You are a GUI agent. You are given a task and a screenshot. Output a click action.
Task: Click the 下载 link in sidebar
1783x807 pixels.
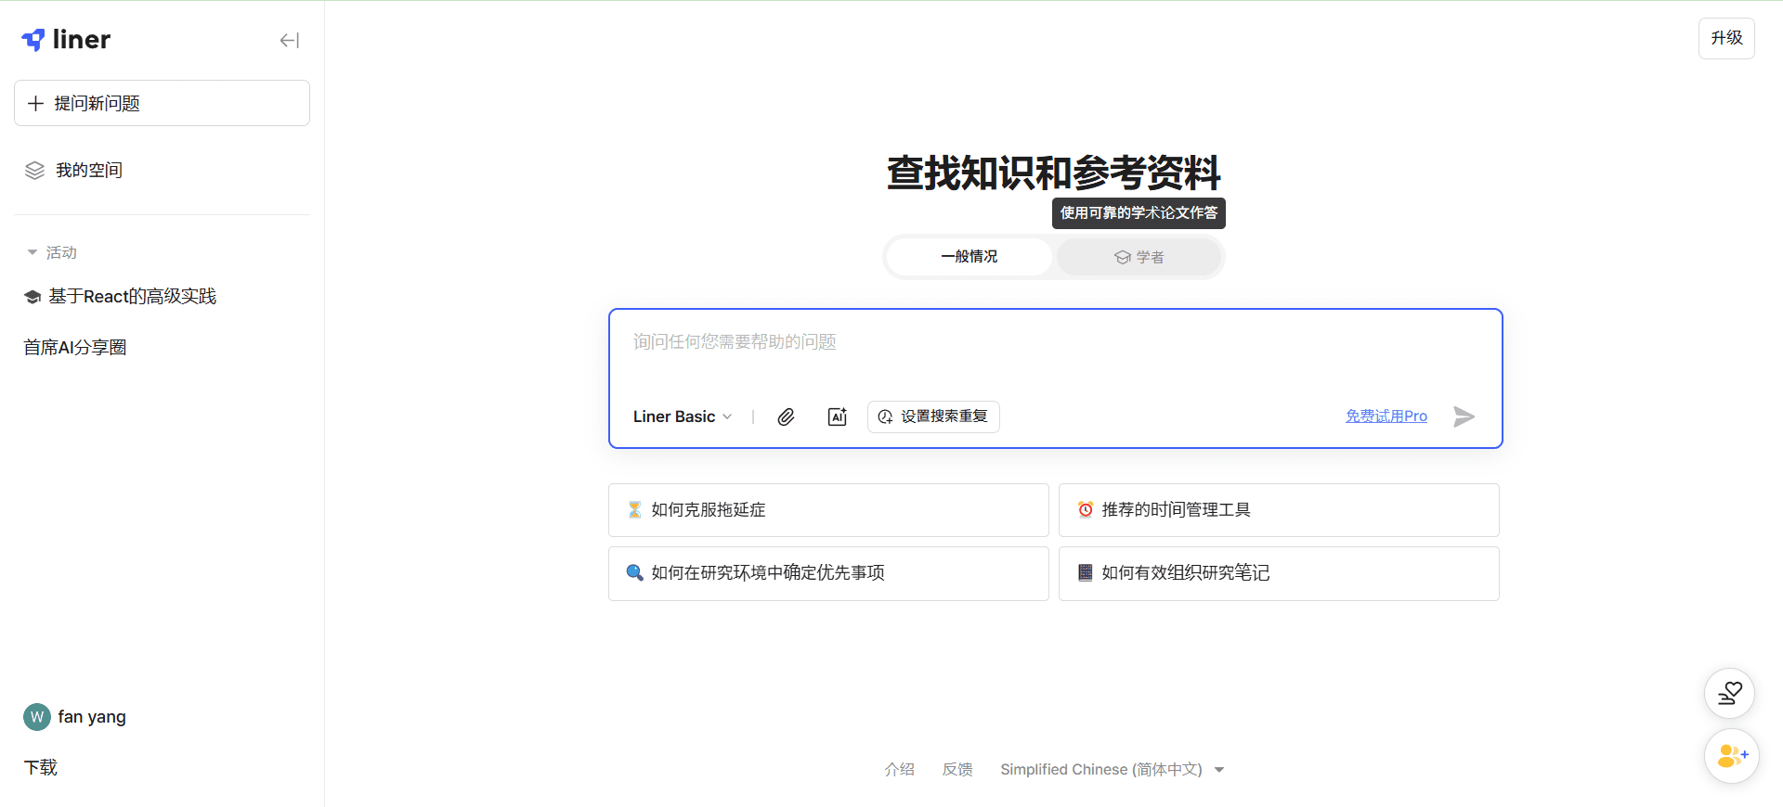(41, 768)
